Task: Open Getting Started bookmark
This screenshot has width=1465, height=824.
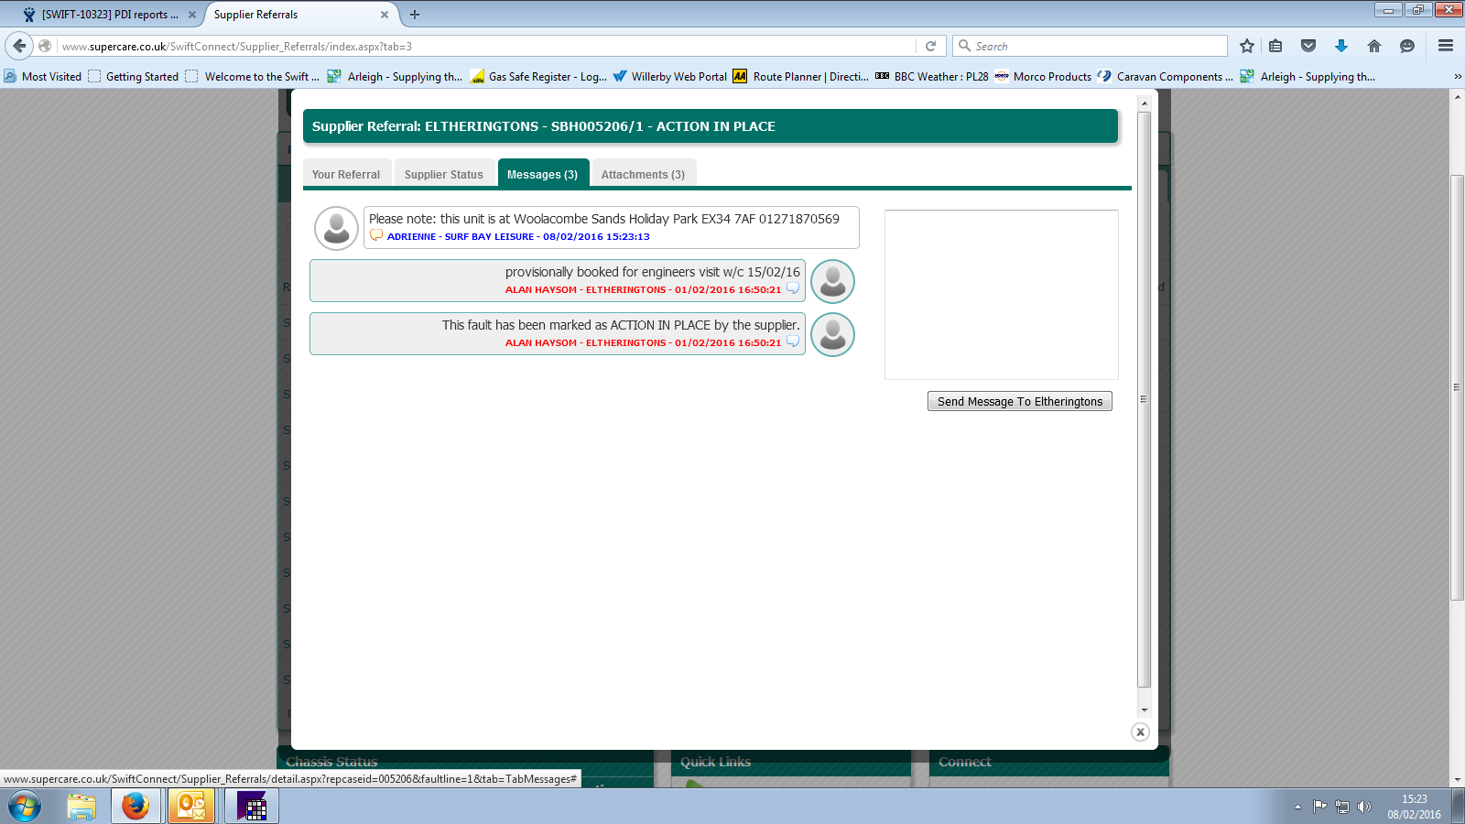Action: click(x=134, y=77)
